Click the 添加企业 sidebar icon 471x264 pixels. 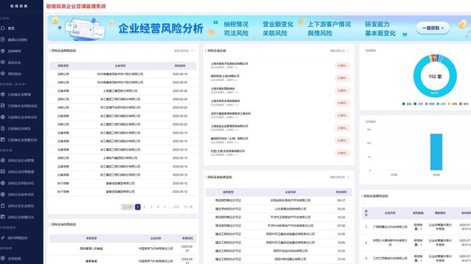point(3,62)
